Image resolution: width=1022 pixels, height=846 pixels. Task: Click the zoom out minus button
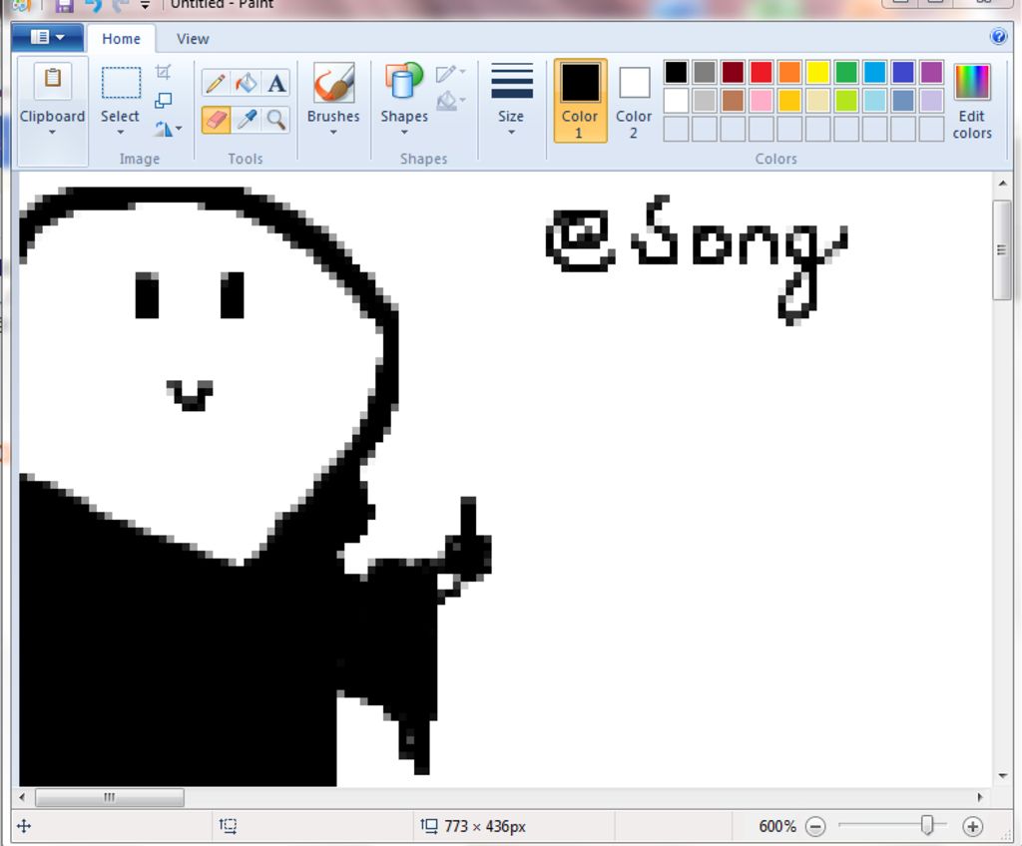coord(815,826)
